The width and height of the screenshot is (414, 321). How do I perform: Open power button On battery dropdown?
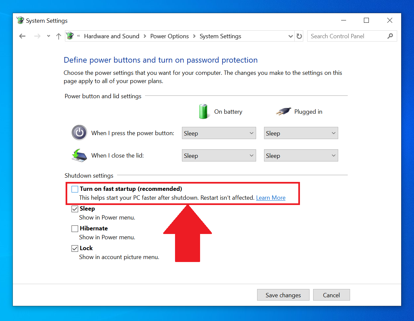219,133
